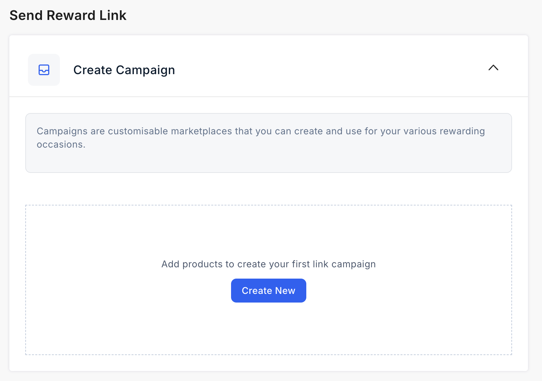Screen dimensions: 542x381
Task: Click the word 'Campaign' in section header
Action: 145,70
